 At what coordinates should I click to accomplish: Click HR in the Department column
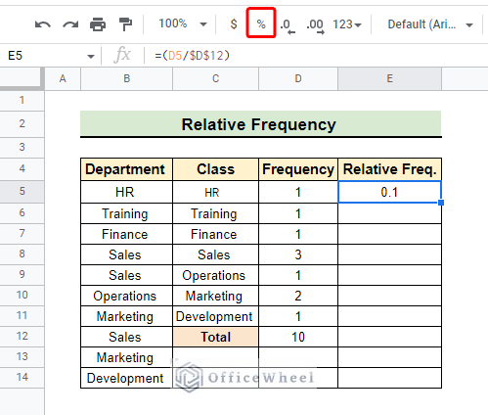(x=125, y=192)
